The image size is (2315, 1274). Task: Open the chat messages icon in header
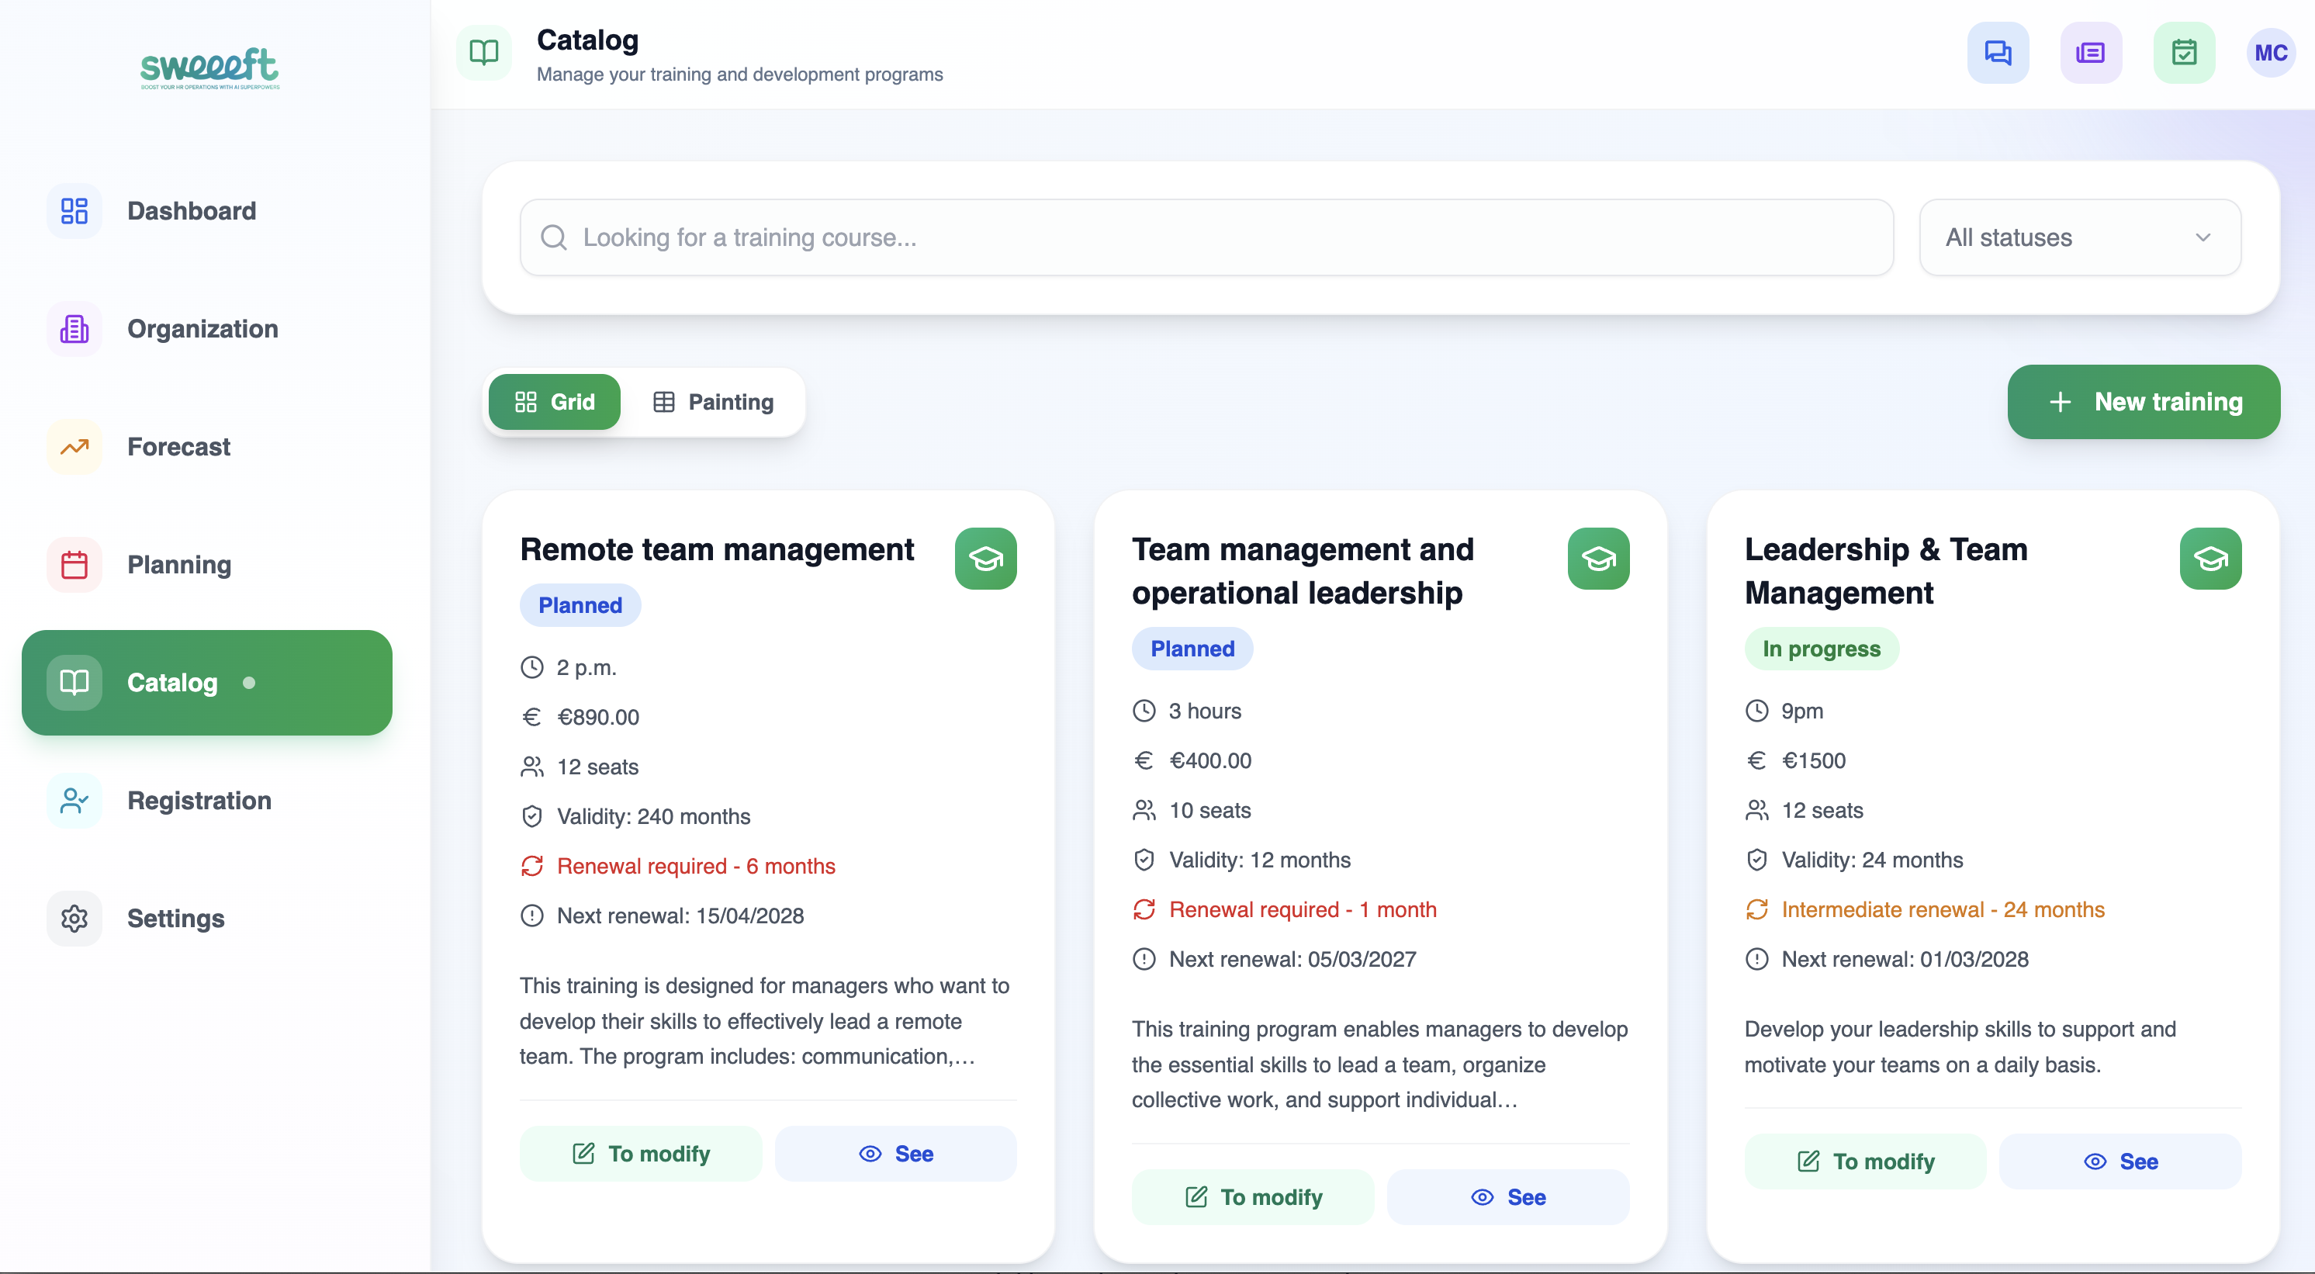click(x=1997, y=53)
